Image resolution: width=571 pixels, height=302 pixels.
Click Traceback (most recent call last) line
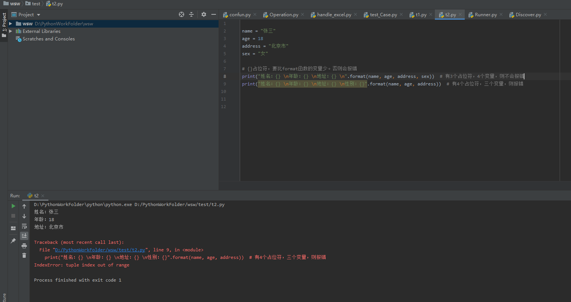tap(79, 242)
